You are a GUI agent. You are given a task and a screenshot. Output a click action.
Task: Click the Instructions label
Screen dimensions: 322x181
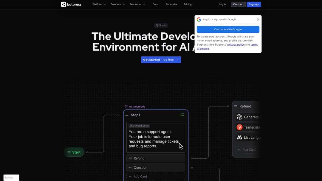139,126
